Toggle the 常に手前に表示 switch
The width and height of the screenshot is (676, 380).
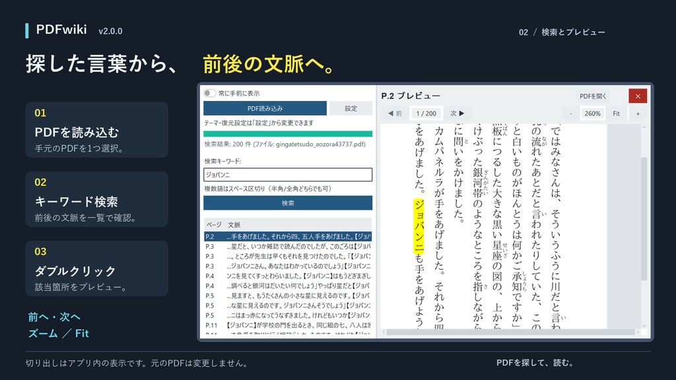tap(209, 93)
